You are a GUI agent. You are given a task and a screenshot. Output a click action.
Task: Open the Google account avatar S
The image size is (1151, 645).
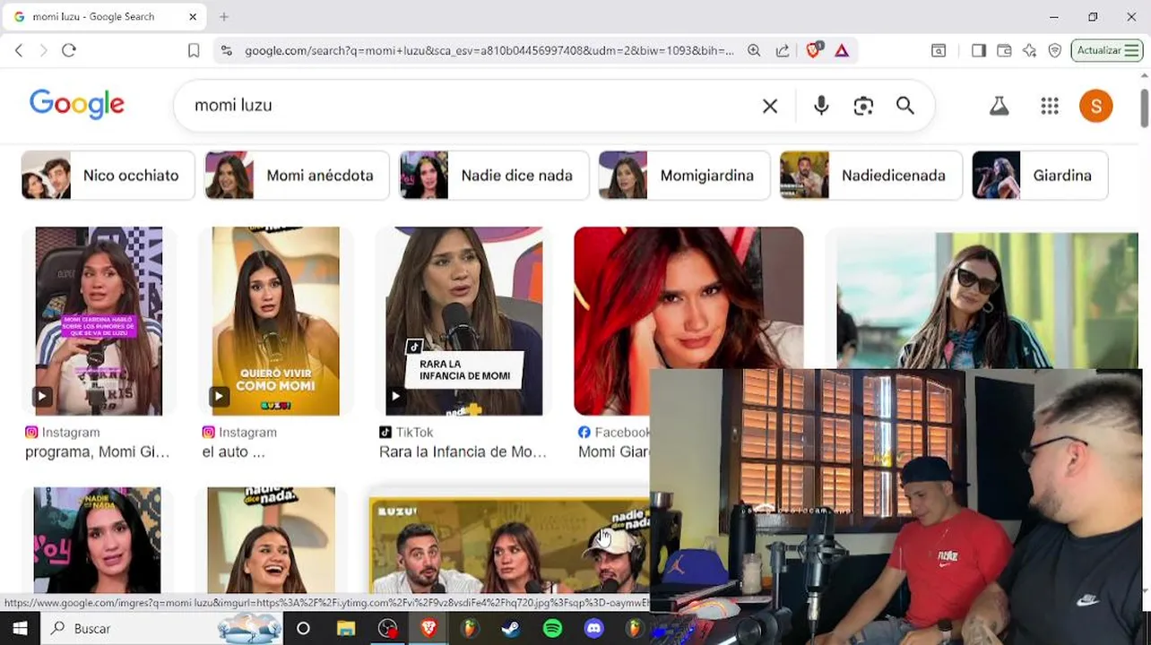click(1095, 106)
